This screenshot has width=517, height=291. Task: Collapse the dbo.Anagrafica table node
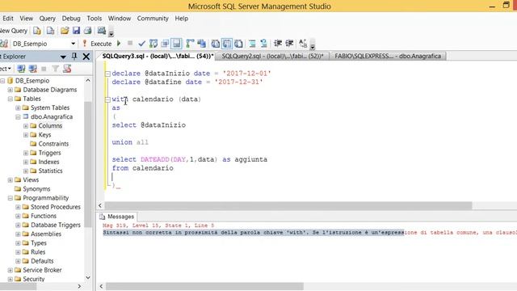click(x=18, y=116)
